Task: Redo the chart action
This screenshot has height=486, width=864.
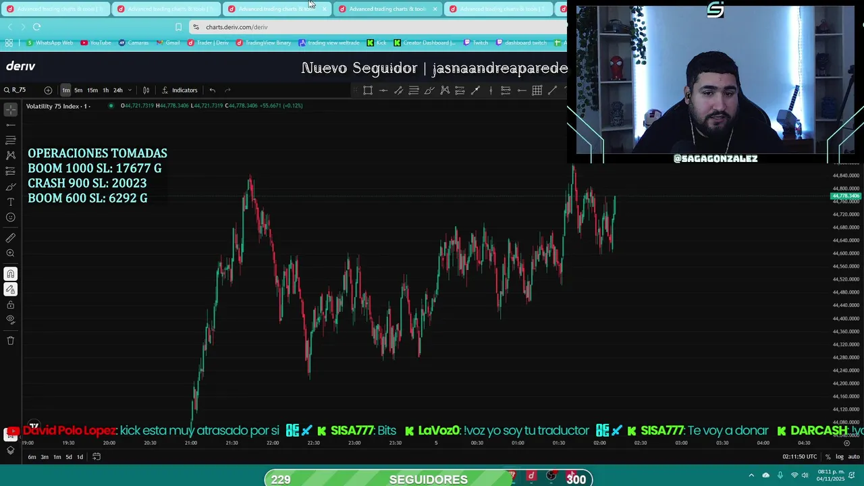Action: (x=227, y=90)
